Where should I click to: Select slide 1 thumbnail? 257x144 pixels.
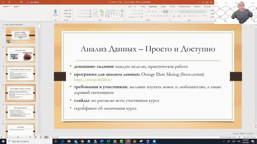pos(20,35)
